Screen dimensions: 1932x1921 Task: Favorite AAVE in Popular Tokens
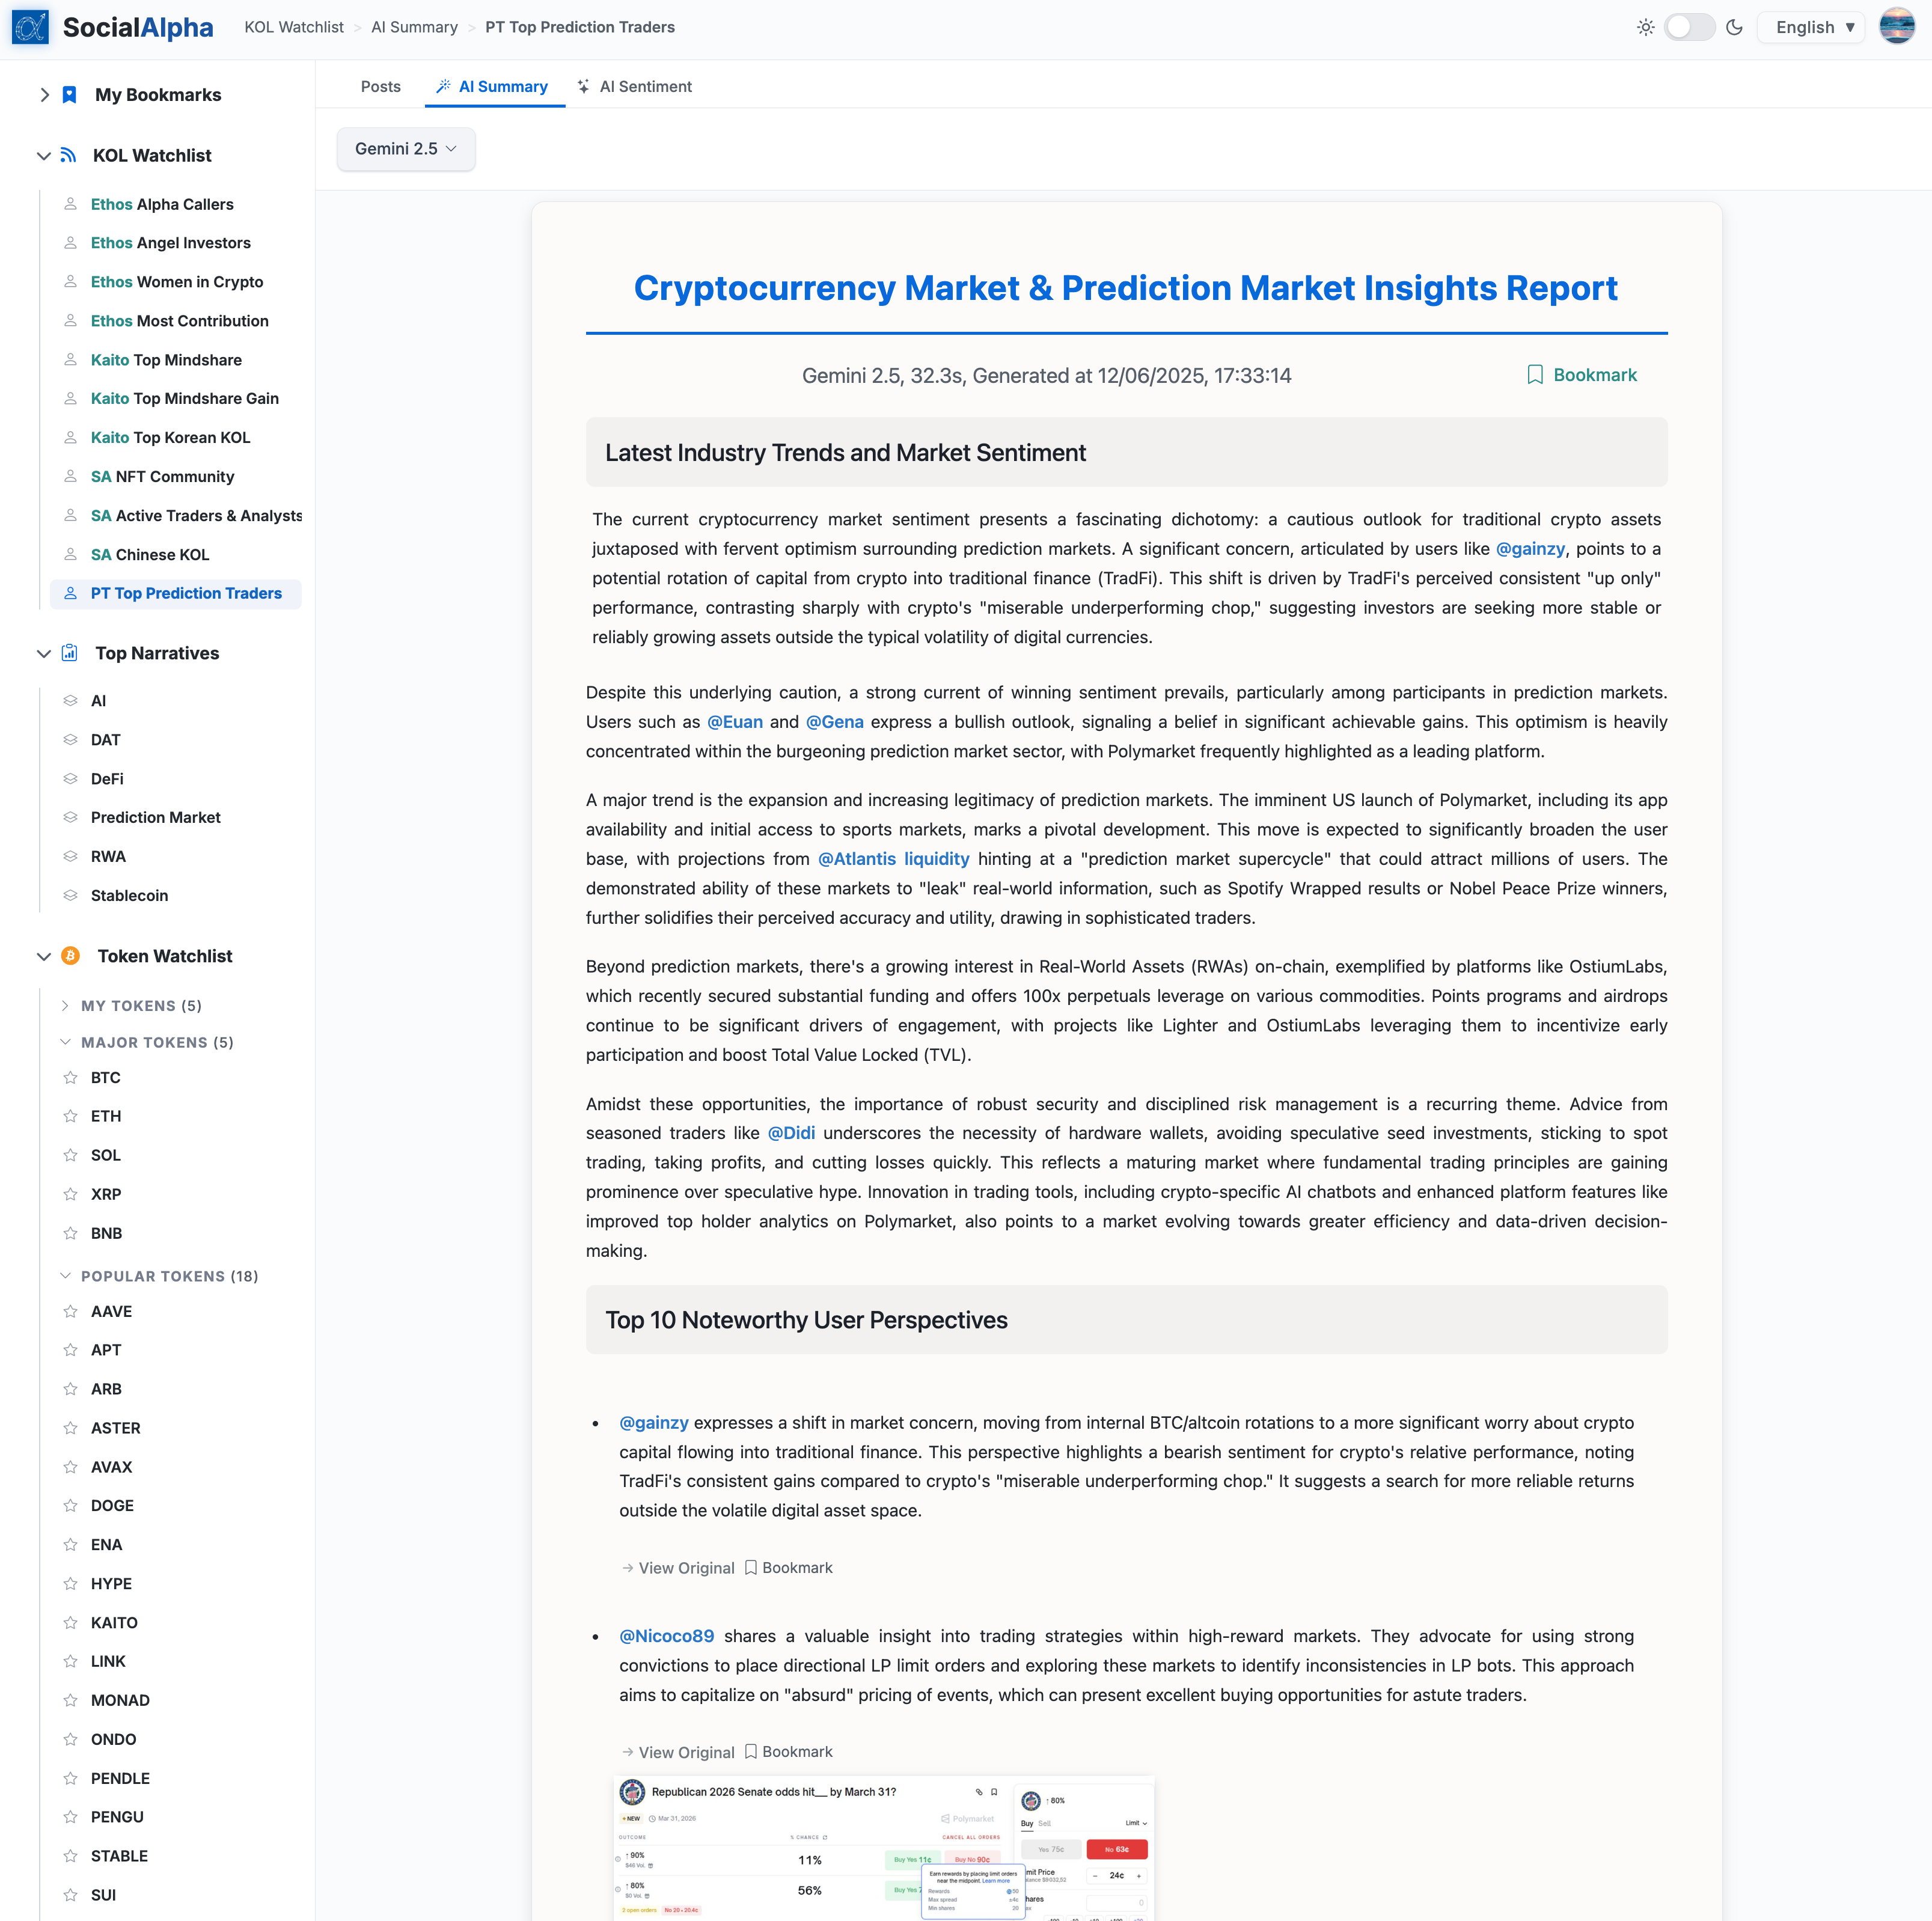click(70, 1311)
